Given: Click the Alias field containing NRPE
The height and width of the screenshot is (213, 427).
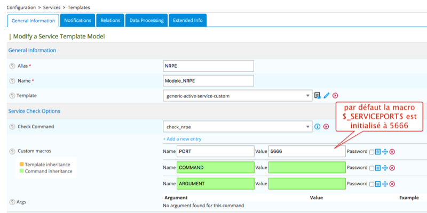Looking at the screenshot, I should (208, 65).
